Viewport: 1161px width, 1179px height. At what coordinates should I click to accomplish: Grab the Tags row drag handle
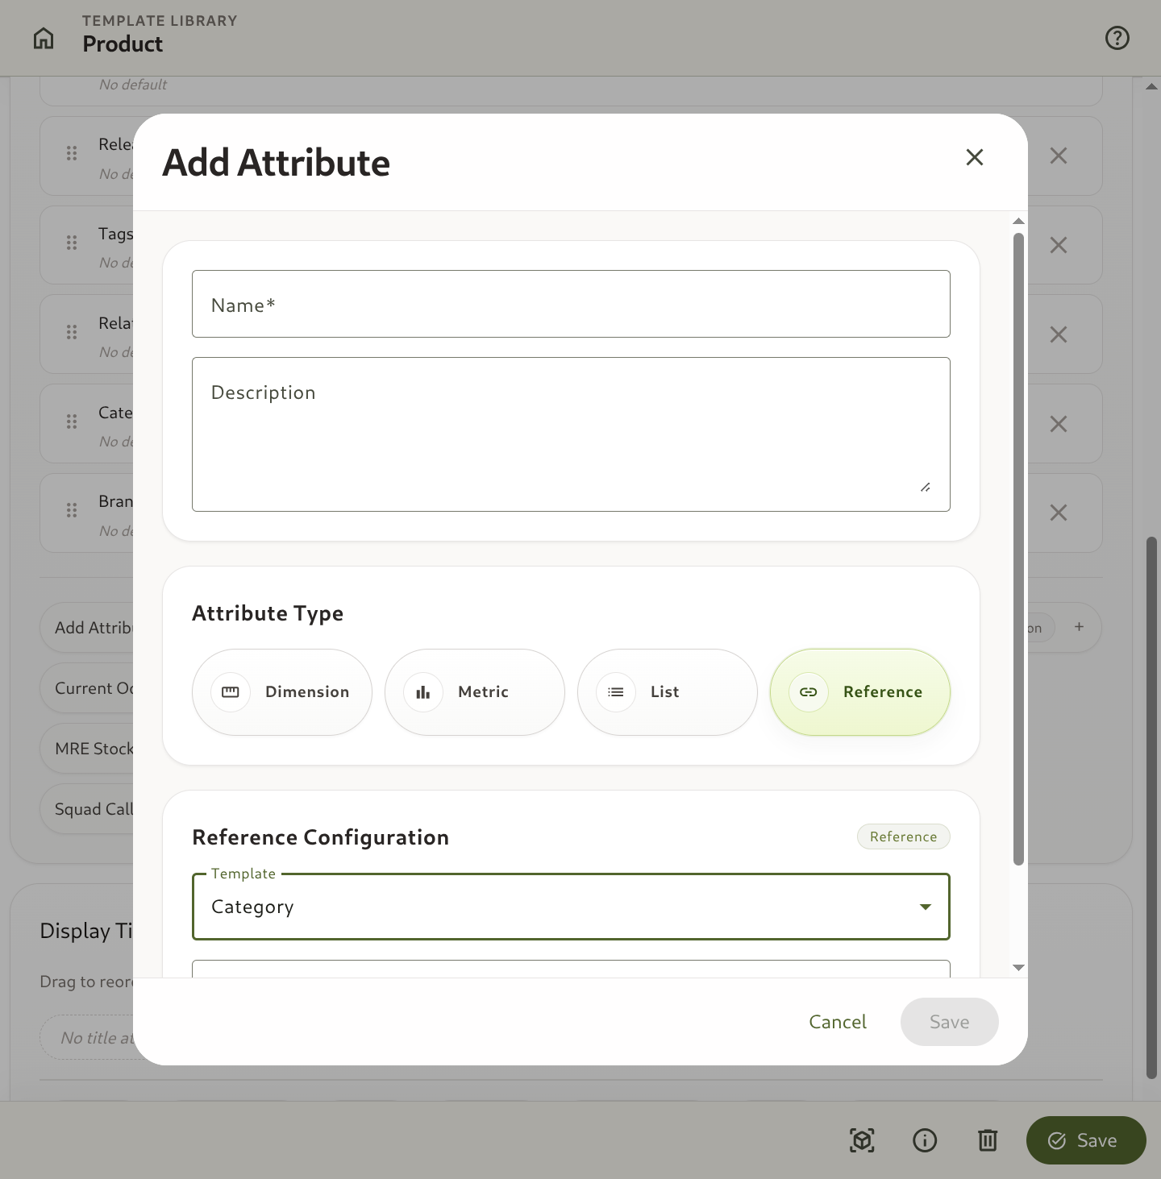point(72,243)
